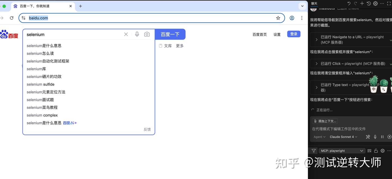Go to 百度首页 link
The width and height of the screenshot is (392, 179).
pos(259,35)
